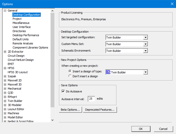Open the Beta Options dialog
The image size is (176, 134).
70,110
